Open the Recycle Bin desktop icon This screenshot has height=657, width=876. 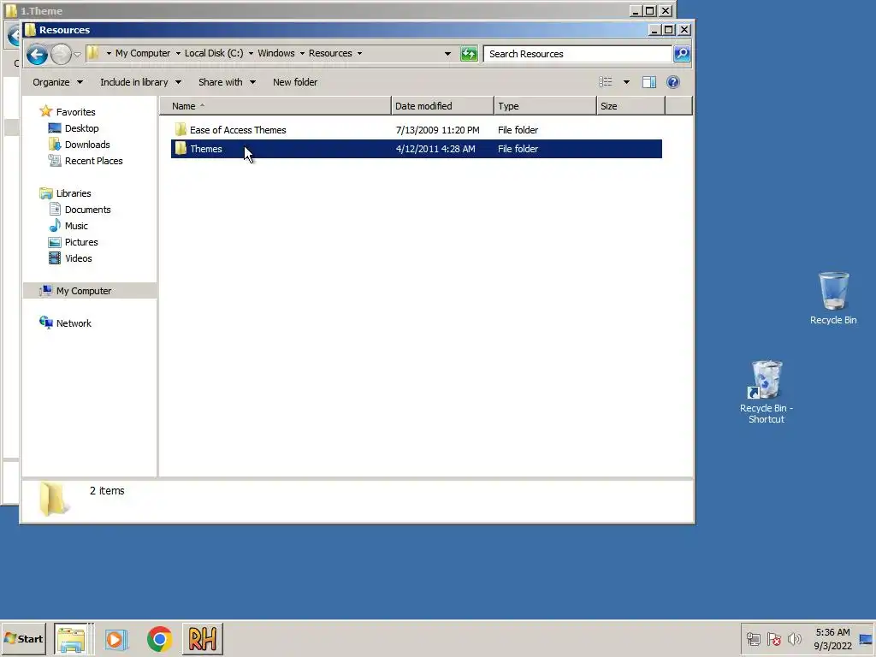833,299
